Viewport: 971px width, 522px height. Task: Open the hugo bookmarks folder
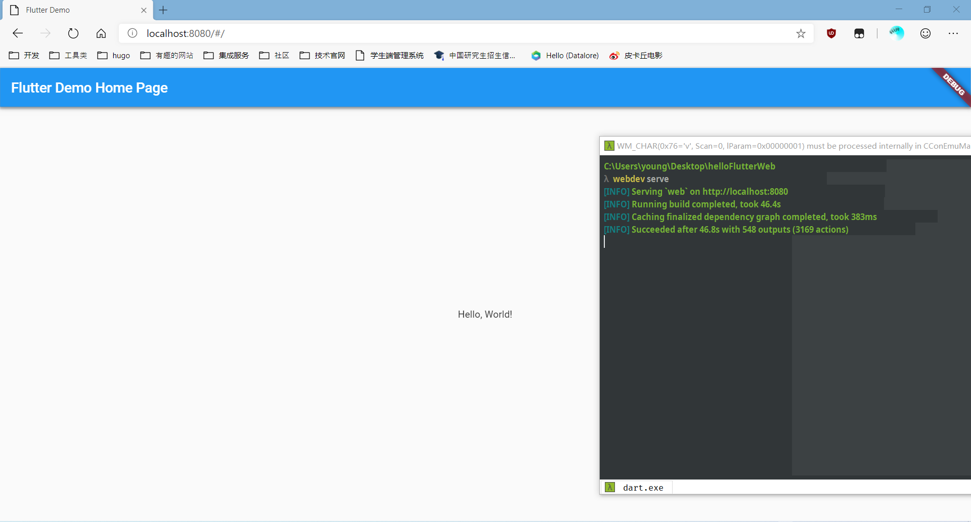pos(114,56)
